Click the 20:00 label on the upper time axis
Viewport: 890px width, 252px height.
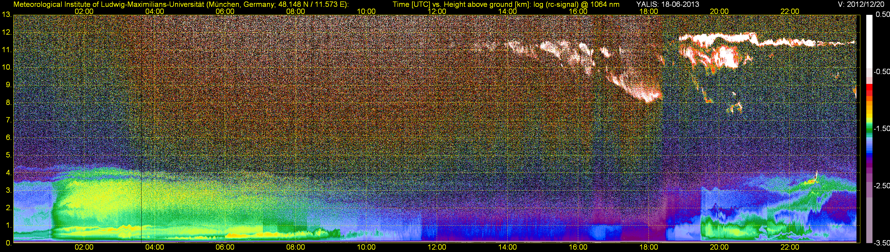pyautogui.click(x=719, y=11)
